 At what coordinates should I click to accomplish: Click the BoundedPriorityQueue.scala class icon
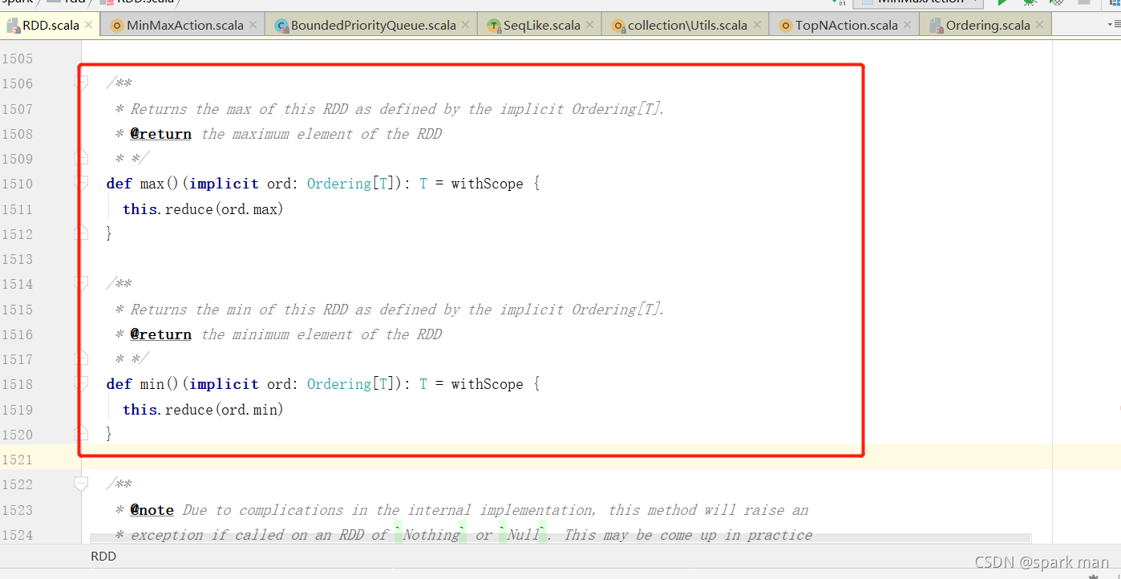coord(281,26)
